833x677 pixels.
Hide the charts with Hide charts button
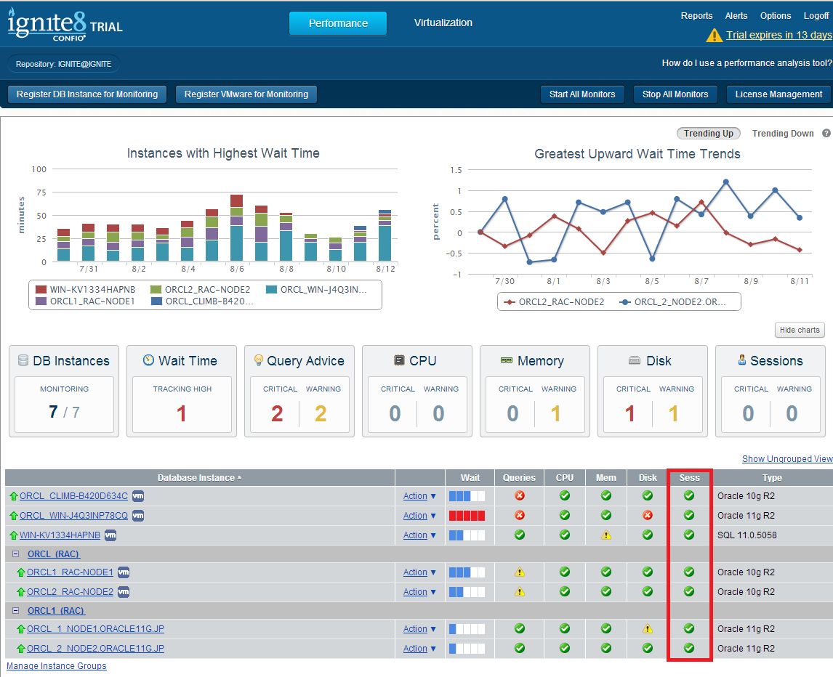coord(800,330)
